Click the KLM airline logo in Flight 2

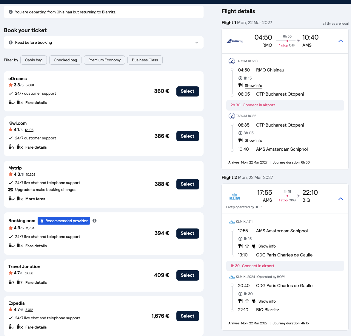coord(235,197)
